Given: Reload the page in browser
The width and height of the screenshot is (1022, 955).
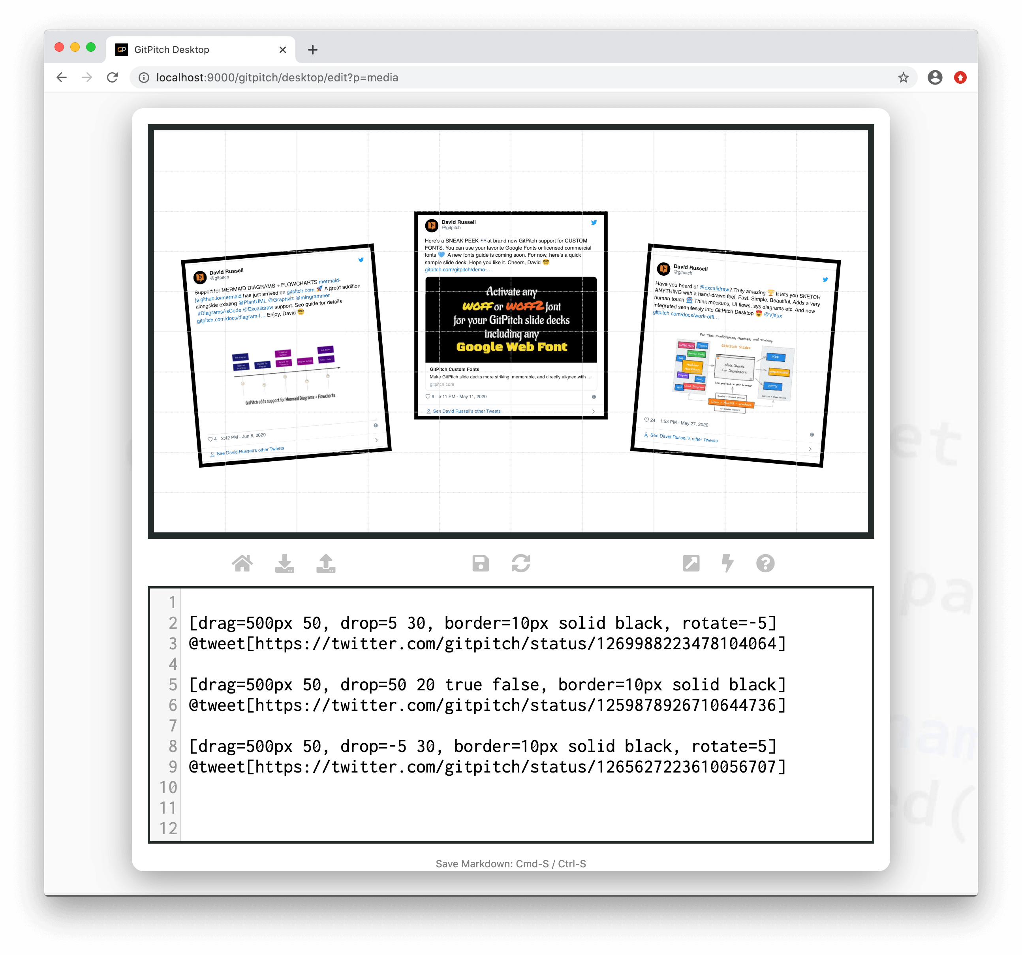Looking at the screenshot, I should [113, 78].
